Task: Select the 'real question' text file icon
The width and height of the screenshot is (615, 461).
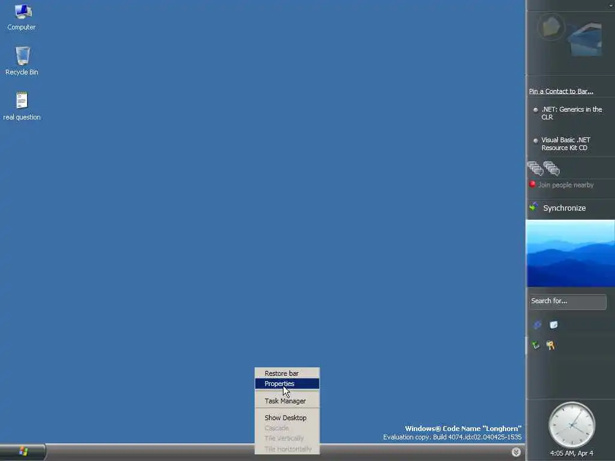Action: point(22,106)
